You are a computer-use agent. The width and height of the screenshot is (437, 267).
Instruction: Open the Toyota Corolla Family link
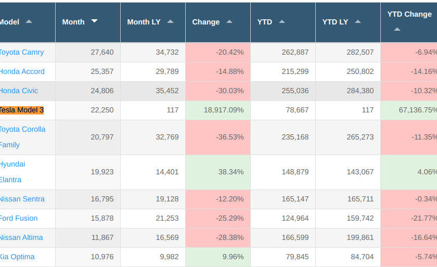pyautogui.click(x=22, y=137)
